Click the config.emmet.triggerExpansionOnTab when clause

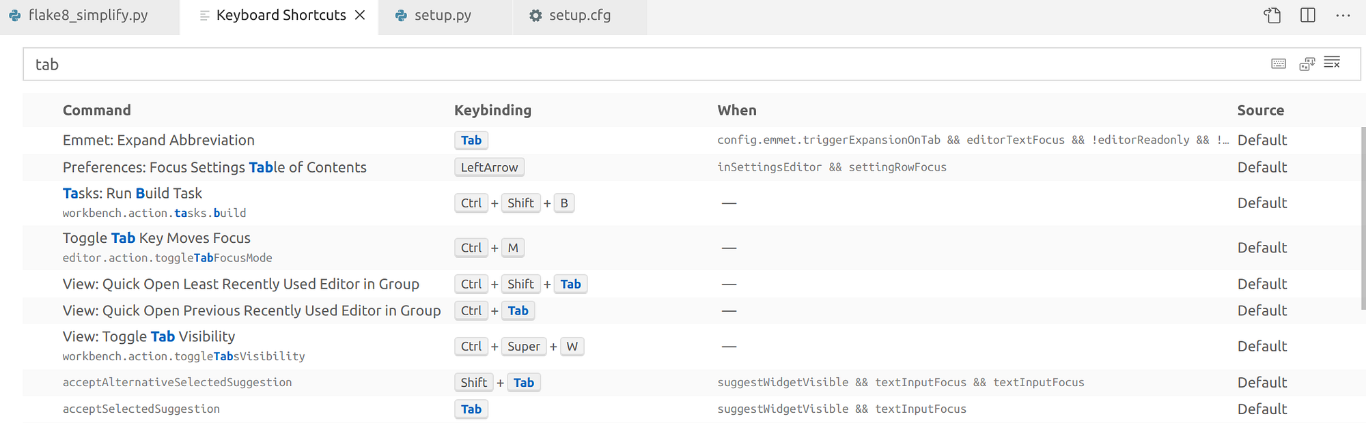click(x=973, y=140)
